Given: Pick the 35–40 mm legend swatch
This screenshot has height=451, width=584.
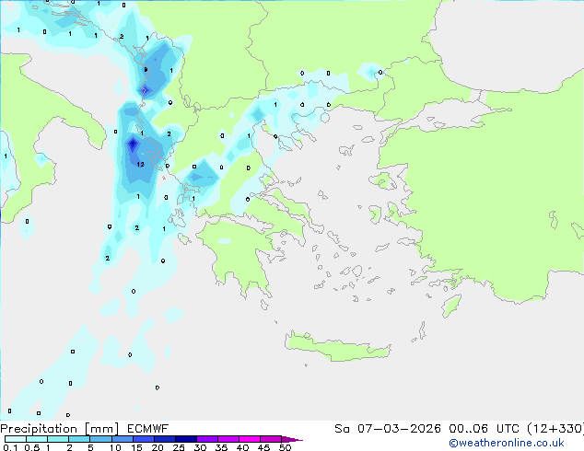Looking at the screenshot, I should (228, 439).
